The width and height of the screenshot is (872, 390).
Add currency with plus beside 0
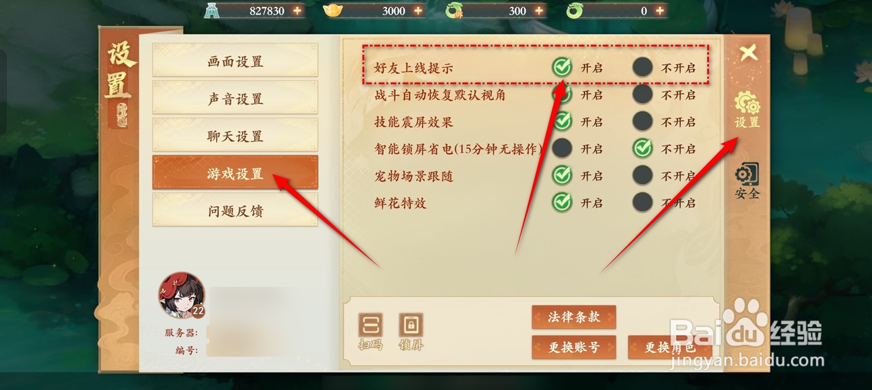point(659,11)
